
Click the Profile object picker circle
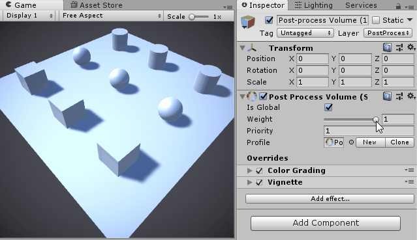[x=351, y=142]
